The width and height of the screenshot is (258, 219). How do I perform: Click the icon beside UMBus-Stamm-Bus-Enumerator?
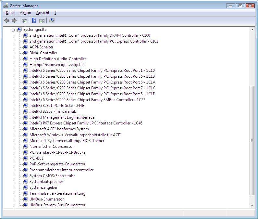[25, 205]
